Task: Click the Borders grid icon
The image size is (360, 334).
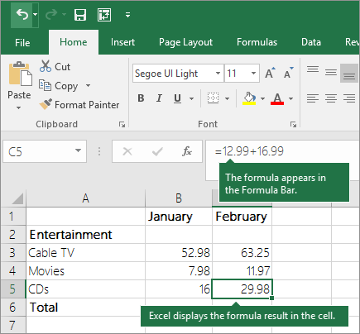Action: coord(213,98)
